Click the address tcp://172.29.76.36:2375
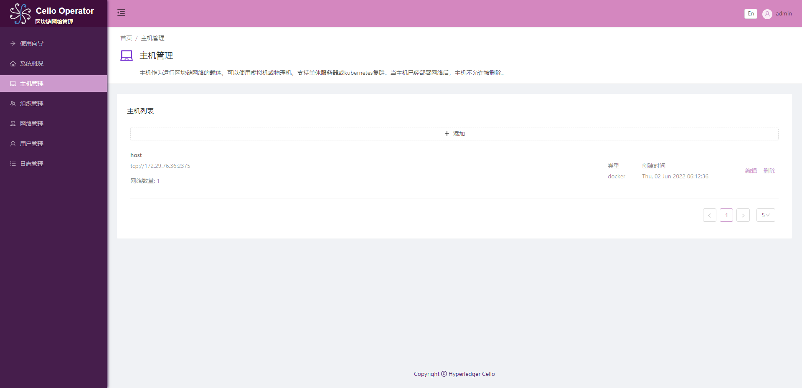The width and height of the screenshot is (802, 388). 160,166
